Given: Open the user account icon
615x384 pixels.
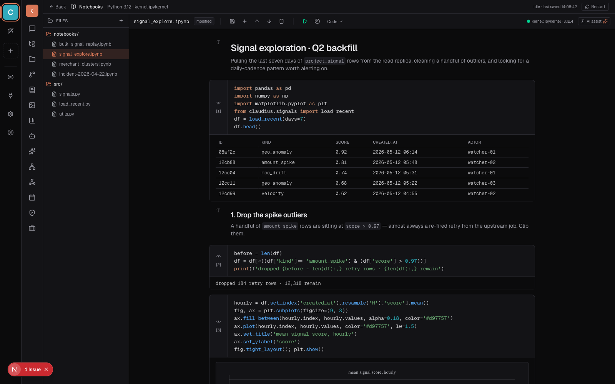Looking at the screenshot, I should click(x=10, y=132).
